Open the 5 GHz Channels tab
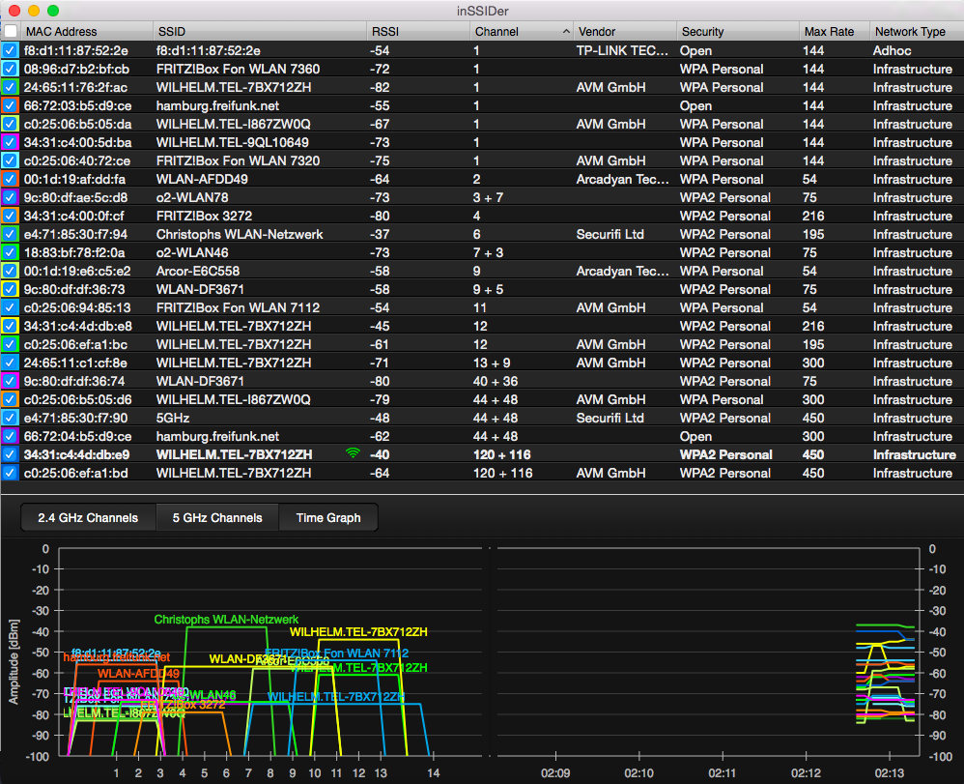Screen dimensions: 964x784 (217, 517)
